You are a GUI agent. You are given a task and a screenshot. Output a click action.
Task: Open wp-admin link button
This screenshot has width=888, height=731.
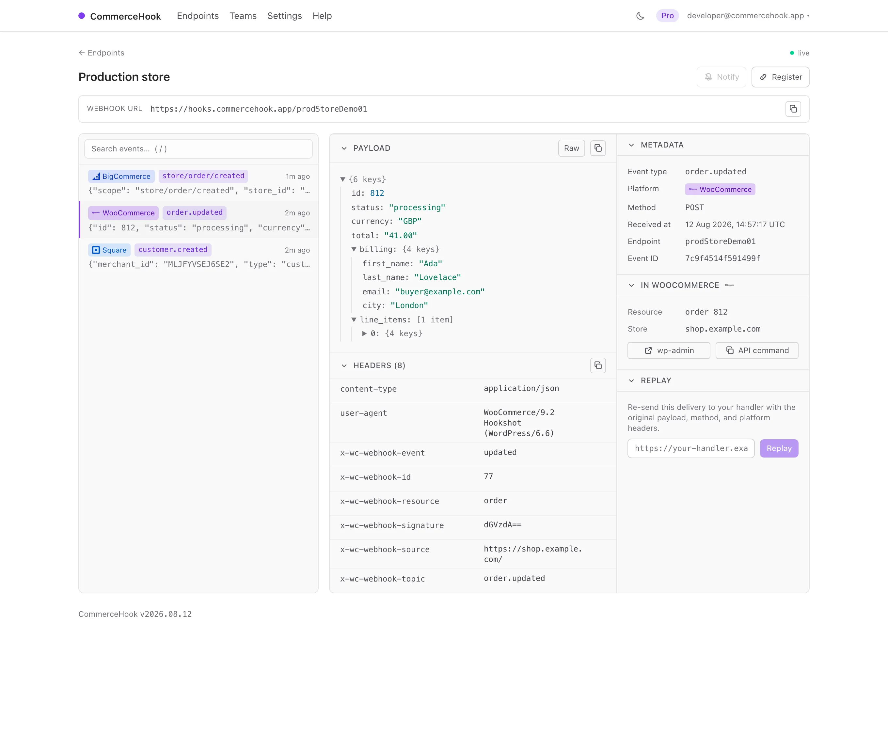pos(669,350)
